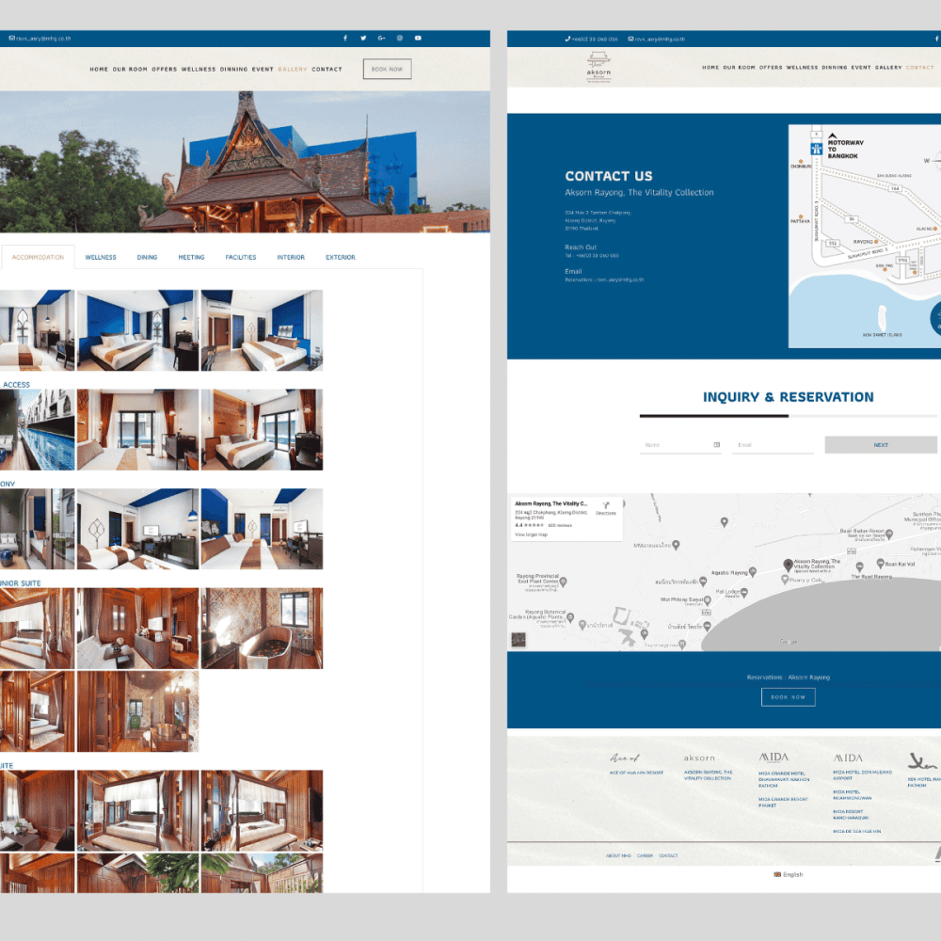Viewport: 941px width, 941px height.
Task: Open the Facebook icon on the gallery page
Action: 345,38
